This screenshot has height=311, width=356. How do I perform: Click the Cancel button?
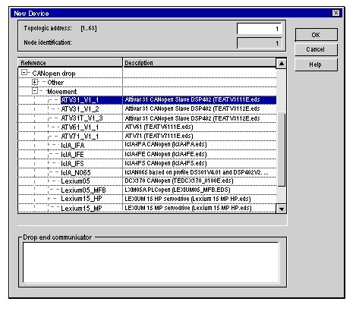tap(316, 49)
